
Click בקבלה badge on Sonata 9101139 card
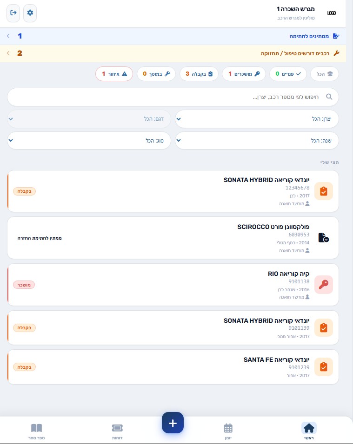(24, 328)
